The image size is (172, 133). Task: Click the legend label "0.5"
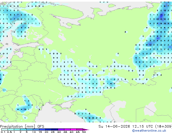9,132
